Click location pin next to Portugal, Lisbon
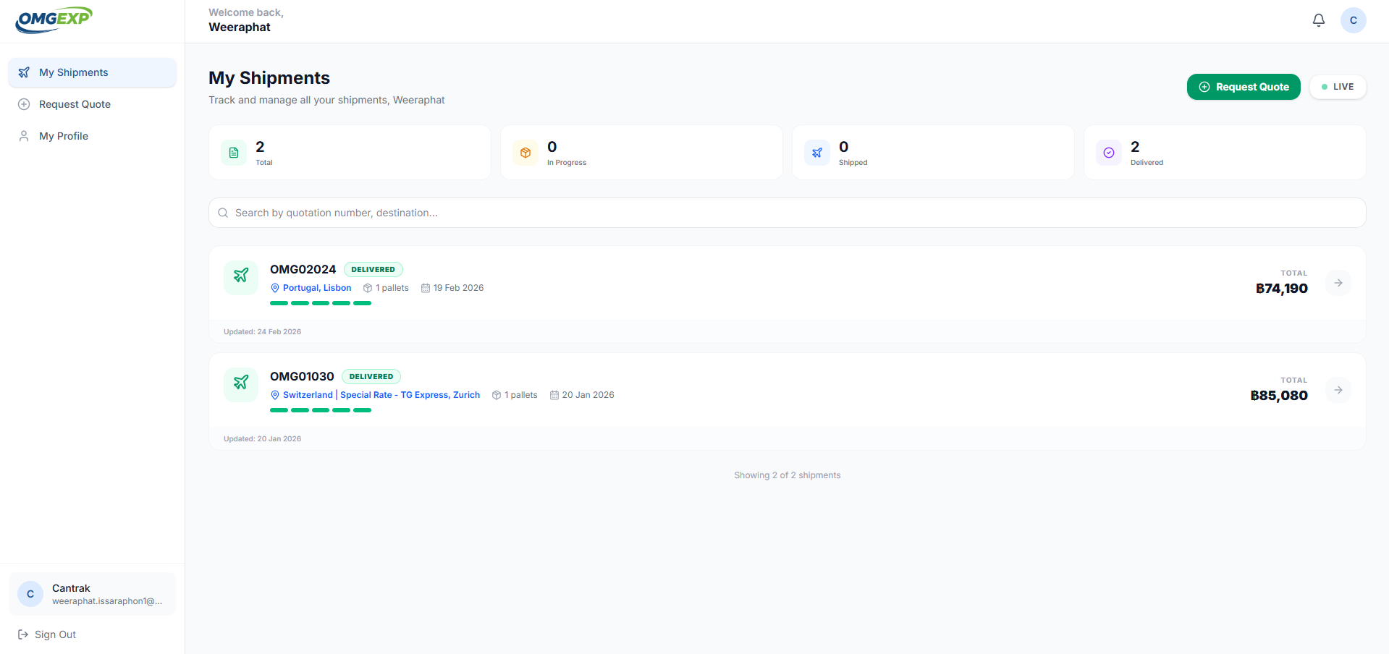The height and width of the screenshot is (654, 1389). (x=275, y=288)
